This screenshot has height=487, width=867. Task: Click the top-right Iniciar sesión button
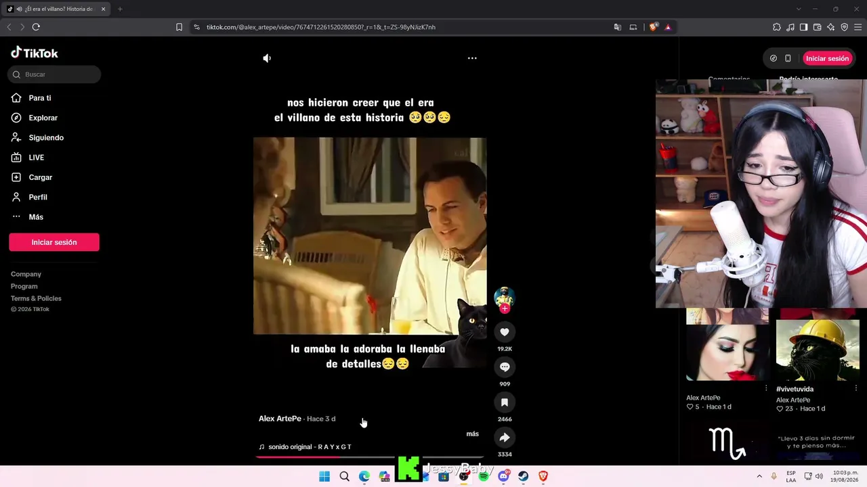coord(827,58)
